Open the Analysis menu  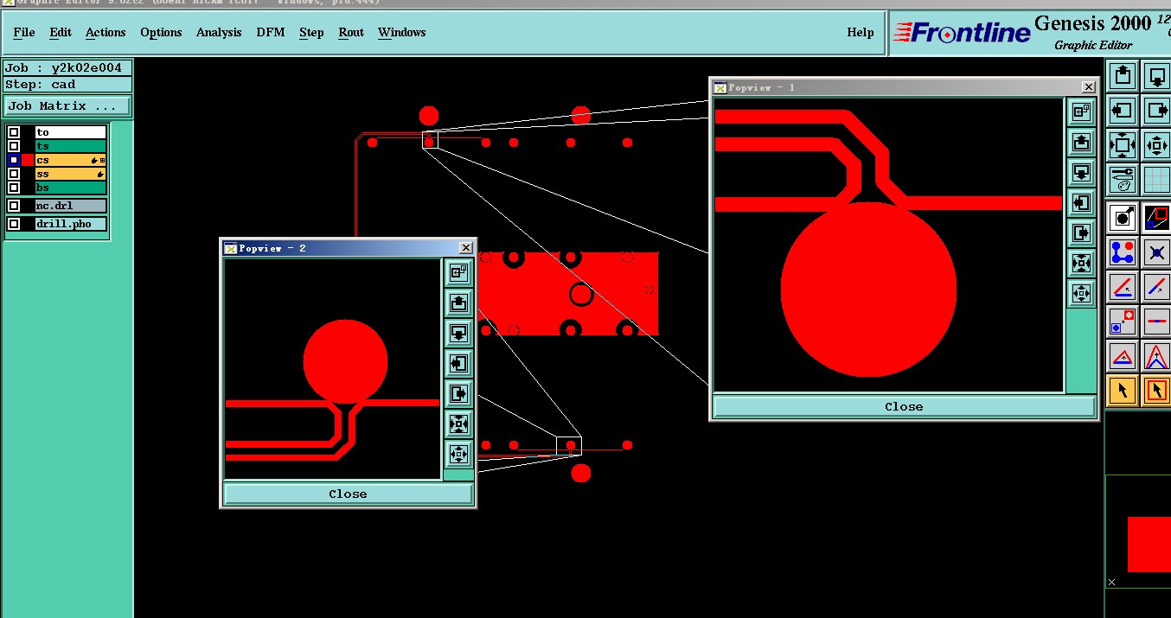[x=219, y=32]
